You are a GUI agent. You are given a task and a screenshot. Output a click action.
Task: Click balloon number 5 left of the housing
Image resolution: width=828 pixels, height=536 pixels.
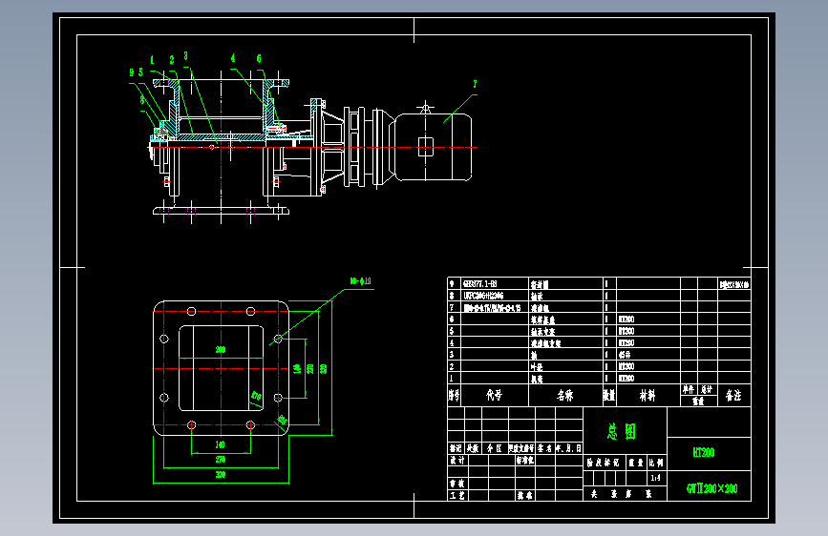pyautogui.click(x=141, y=72)
